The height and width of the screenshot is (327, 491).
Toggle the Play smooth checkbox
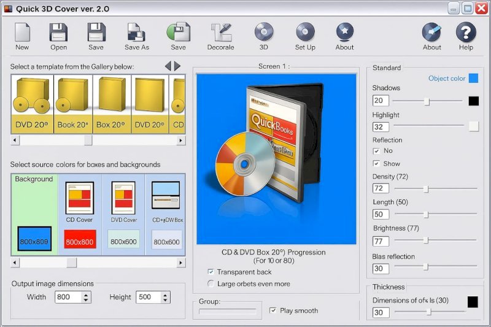point(273,310)
